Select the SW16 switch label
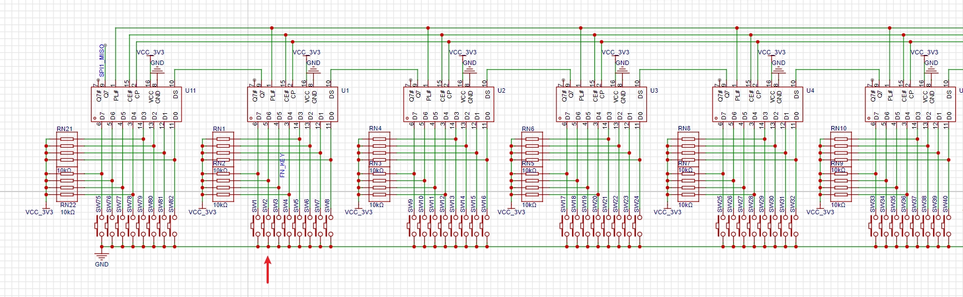The height and width of the screenshot is (297, 963). pyautogui.click(x=484, y=204)
